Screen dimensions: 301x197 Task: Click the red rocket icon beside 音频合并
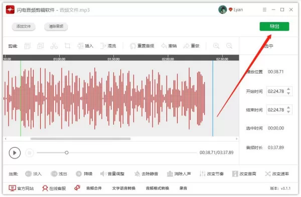tap(77, 187)
